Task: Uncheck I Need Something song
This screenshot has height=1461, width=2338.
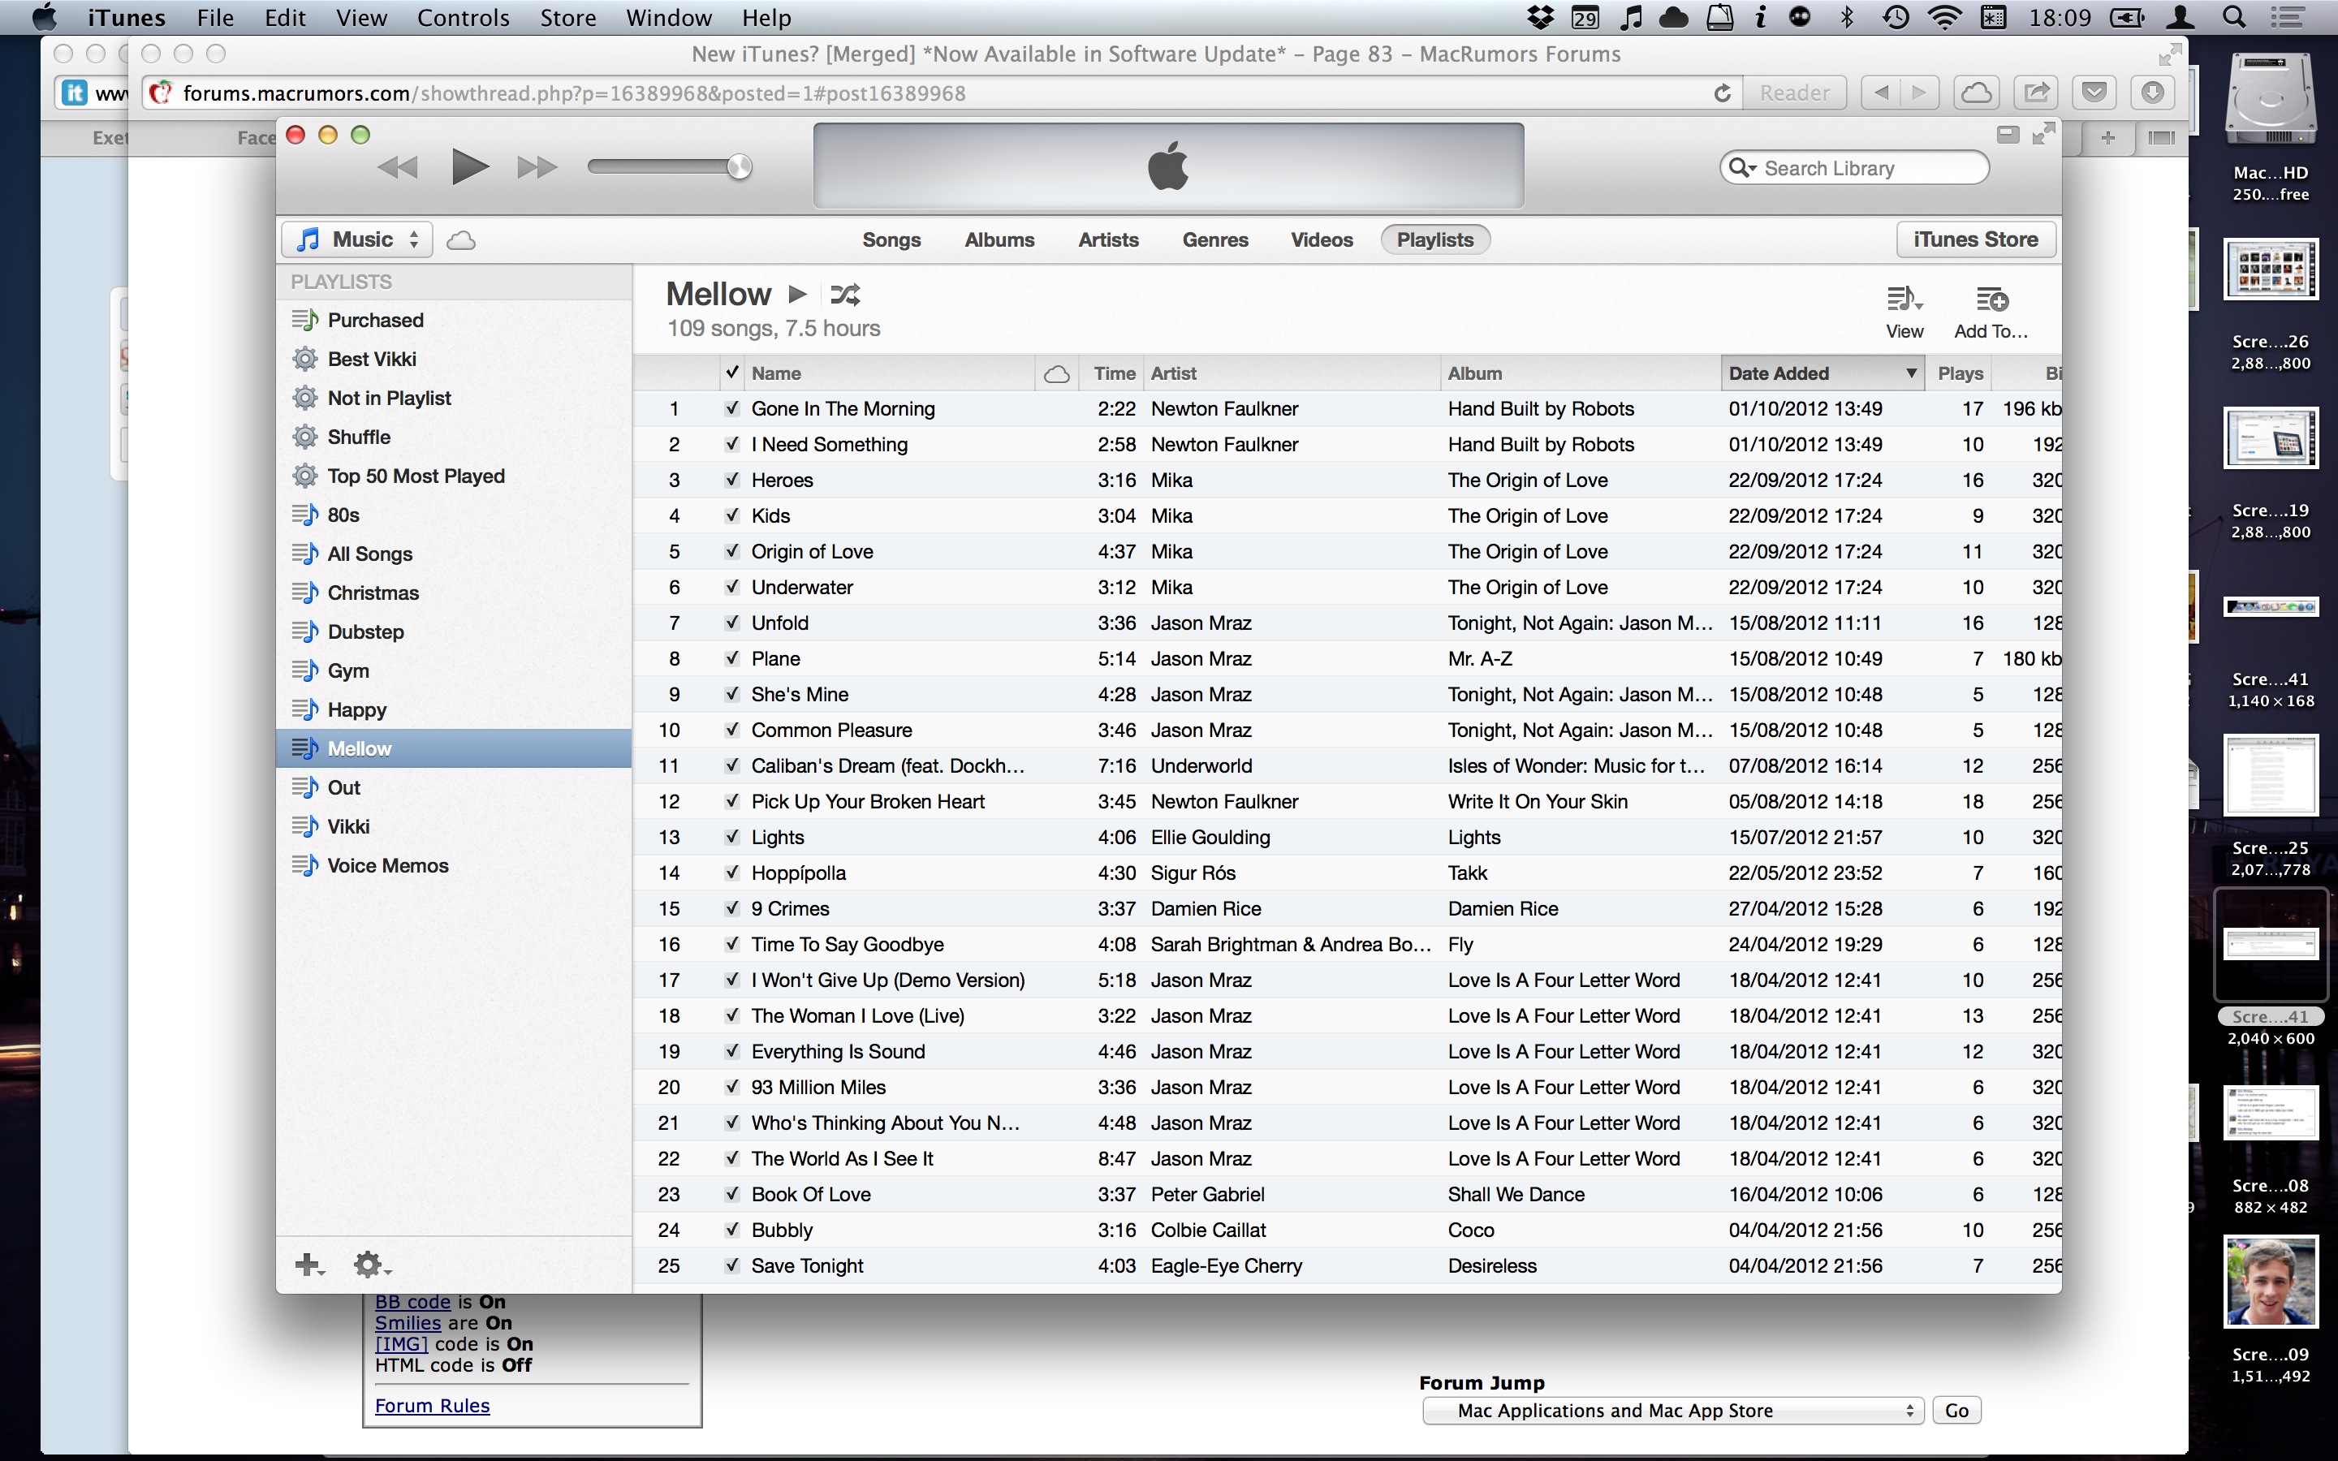Action: pos(732,445)
